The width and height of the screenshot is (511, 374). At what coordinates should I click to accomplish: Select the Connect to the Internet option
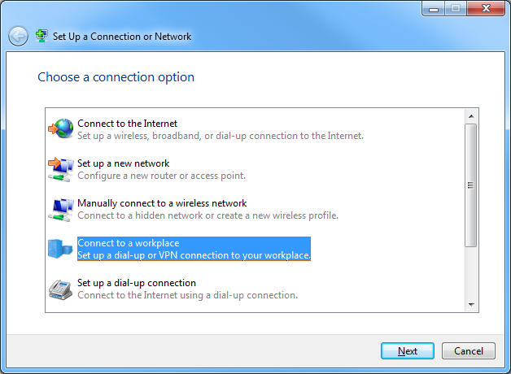pyautogui.click(x=220, y=129)
